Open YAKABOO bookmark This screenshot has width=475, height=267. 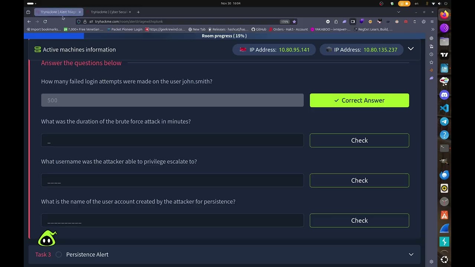click(x=331, y=29)
